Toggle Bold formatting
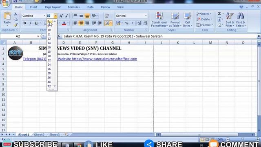 (24, 23)
